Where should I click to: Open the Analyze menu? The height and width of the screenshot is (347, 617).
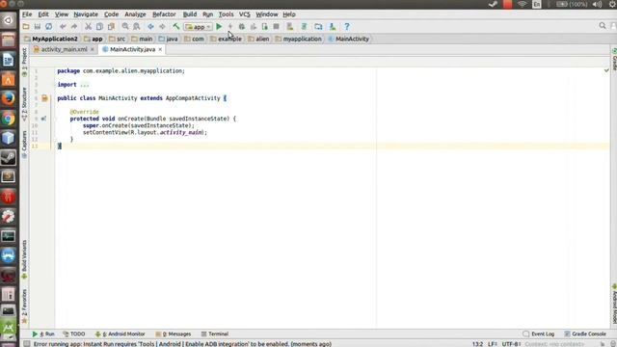point(135,14)
